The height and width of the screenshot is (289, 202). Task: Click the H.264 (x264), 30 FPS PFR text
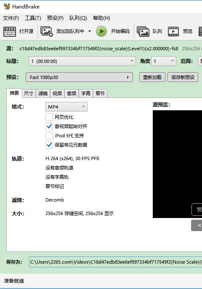(72, 158)
